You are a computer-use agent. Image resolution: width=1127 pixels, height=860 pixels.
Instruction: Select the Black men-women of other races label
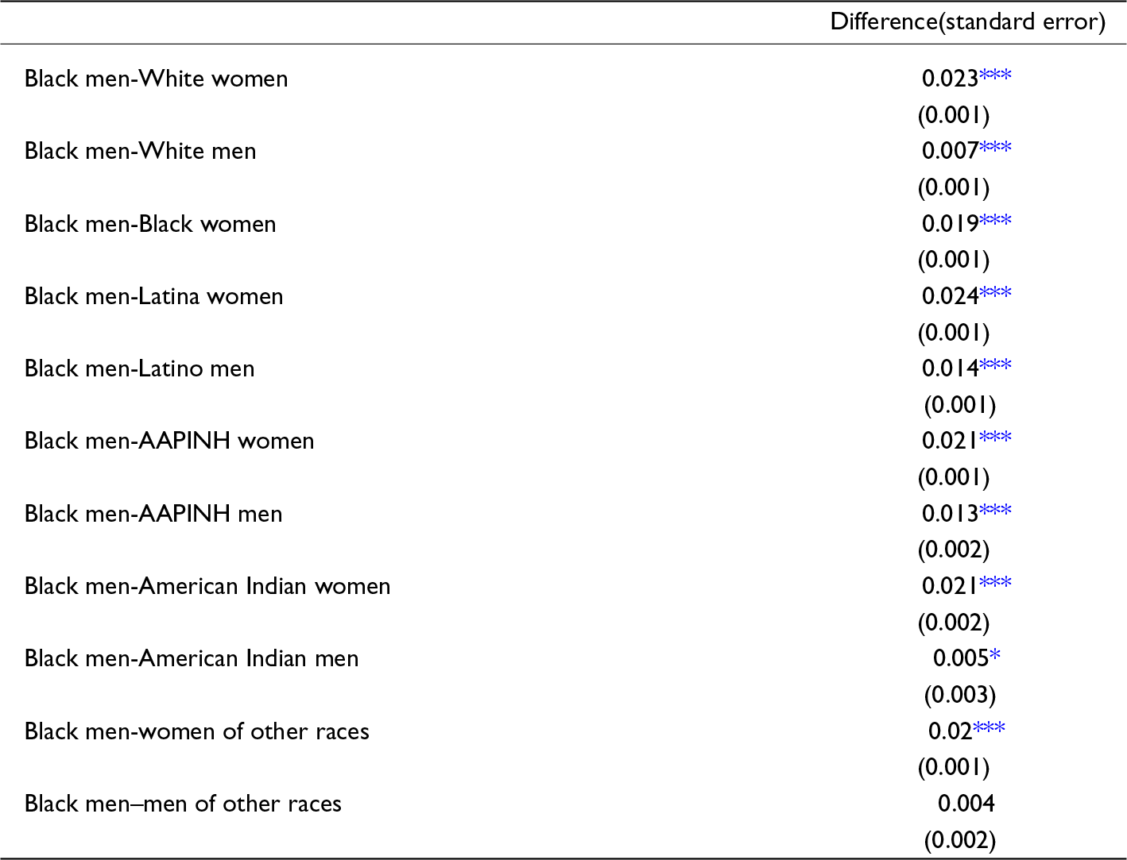coord(197,731)
